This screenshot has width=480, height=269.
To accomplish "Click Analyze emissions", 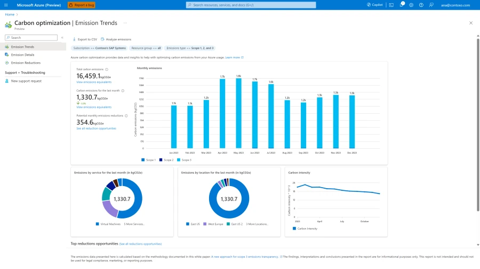I will click(116, 39).
